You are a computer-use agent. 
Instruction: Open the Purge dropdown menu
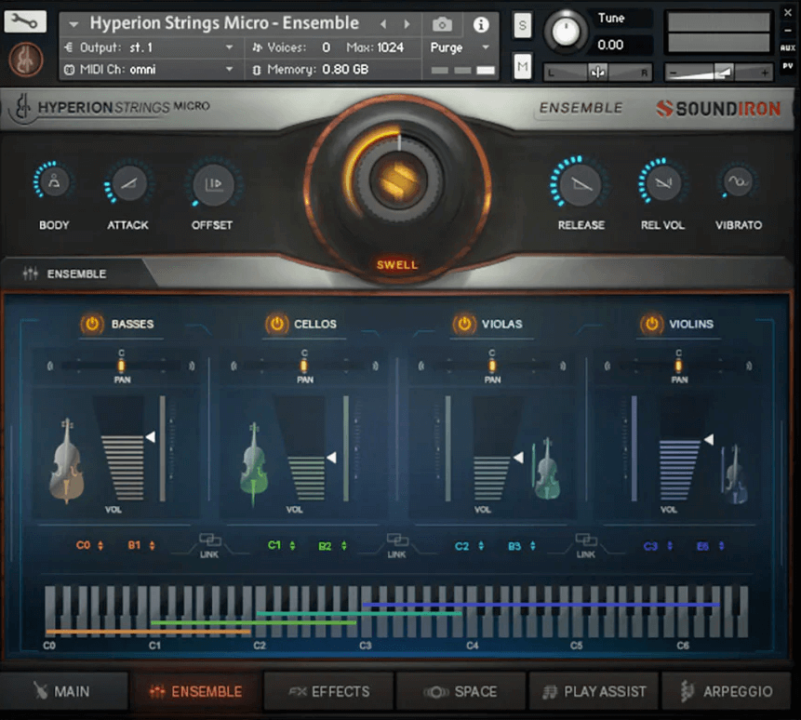pos(460,47)
